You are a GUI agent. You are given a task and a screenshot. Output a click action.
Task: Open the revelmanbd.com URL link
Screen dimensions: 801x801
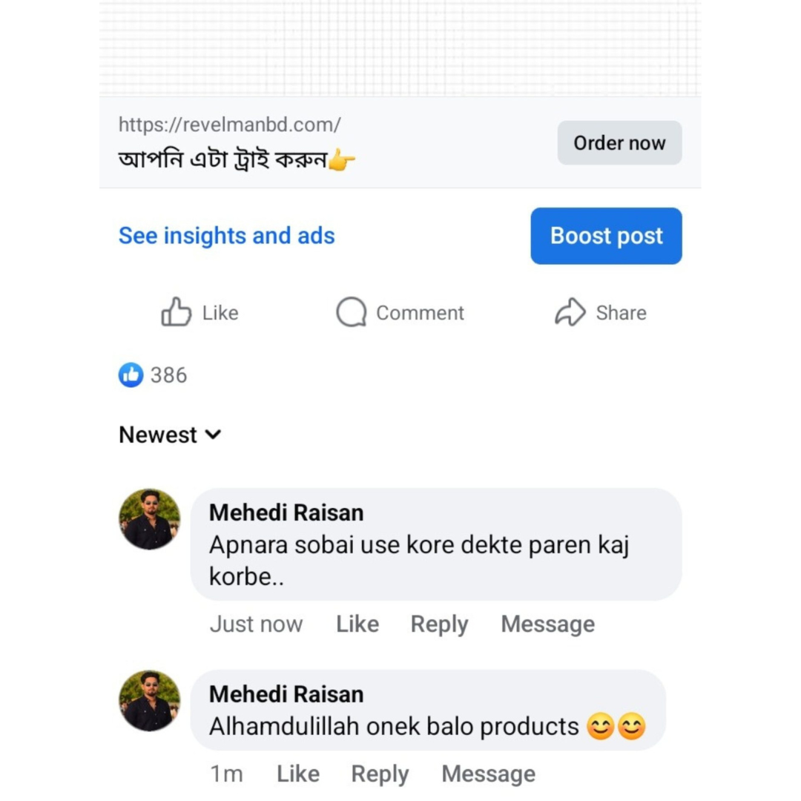pos(230,125)
